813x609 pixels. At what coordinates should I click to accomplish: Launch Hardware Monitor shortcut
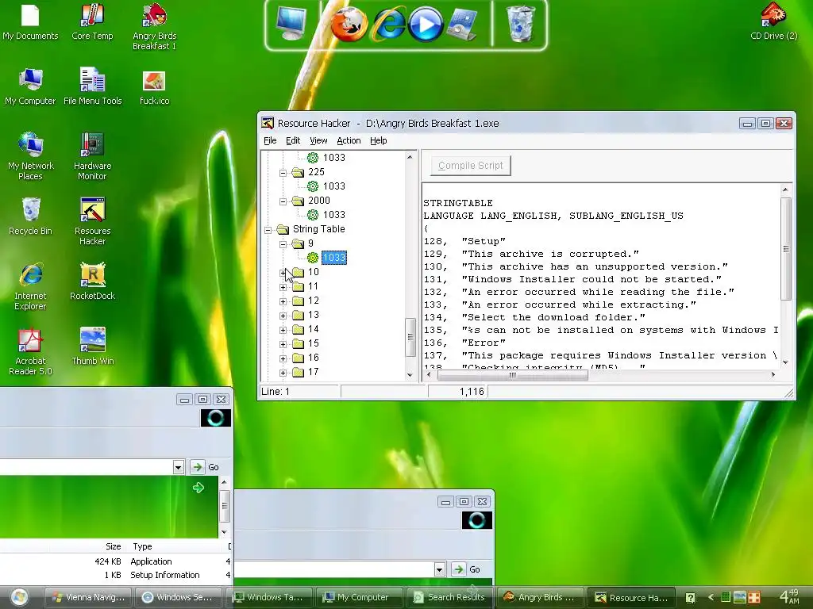point(92,156)
